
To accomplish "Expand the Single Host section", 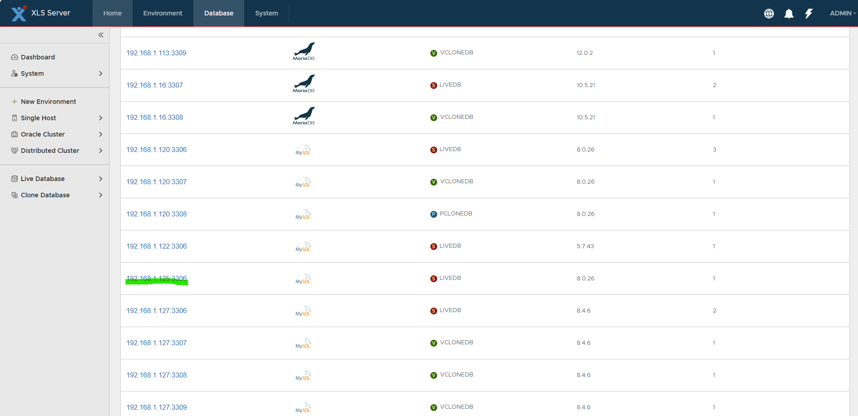I will point(38,117).
